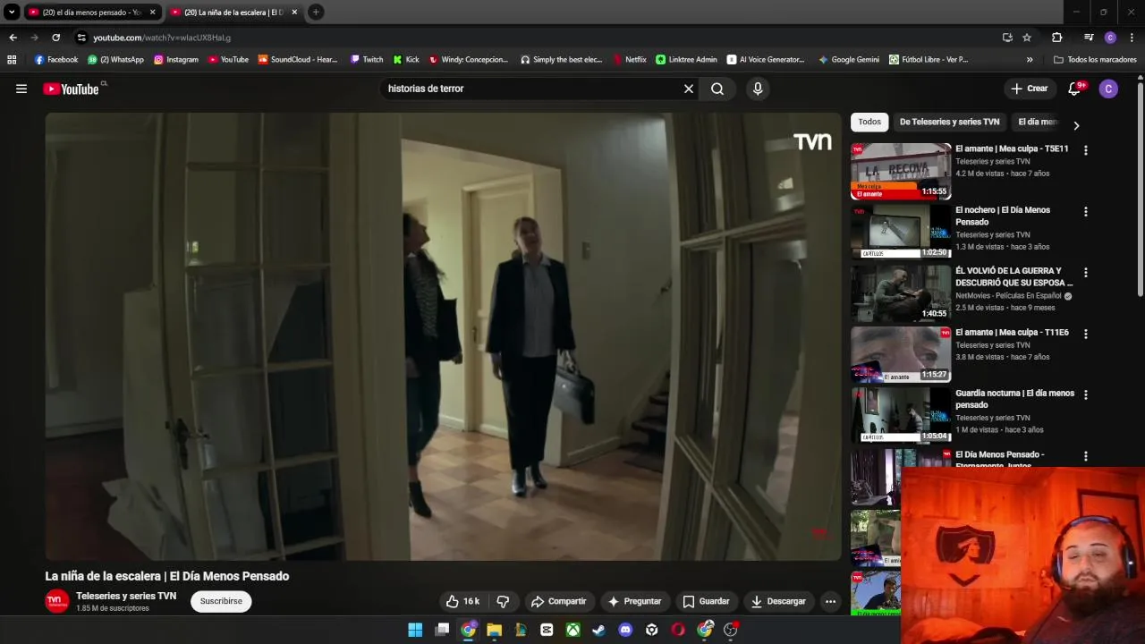Select the Todos filter chip
The width and height of the screenshot is (1145, 644).
click(869, 122)
